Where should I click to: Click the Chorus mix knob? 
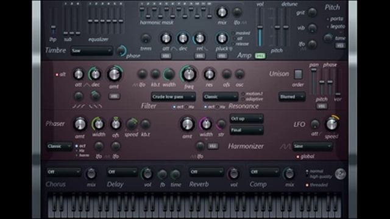pos(91,174)
